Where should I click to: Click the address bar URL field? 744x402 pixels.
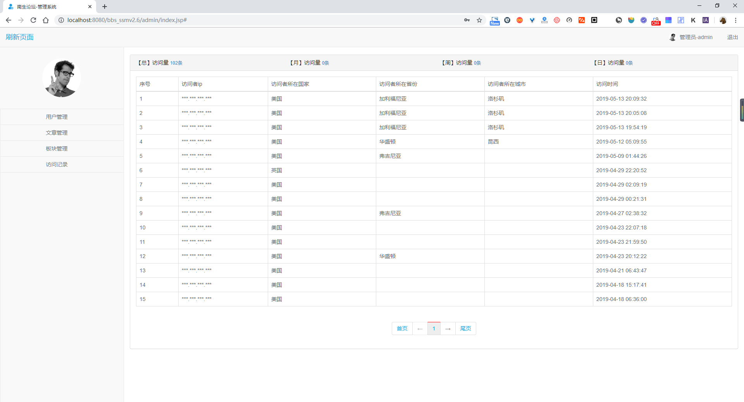[x=263, y=20]
